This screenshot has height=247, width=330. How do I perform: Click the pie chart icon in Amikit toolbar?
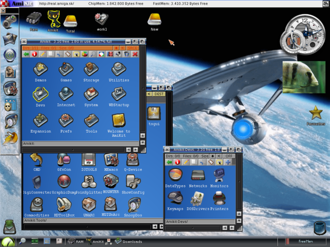tap(85, 54)
